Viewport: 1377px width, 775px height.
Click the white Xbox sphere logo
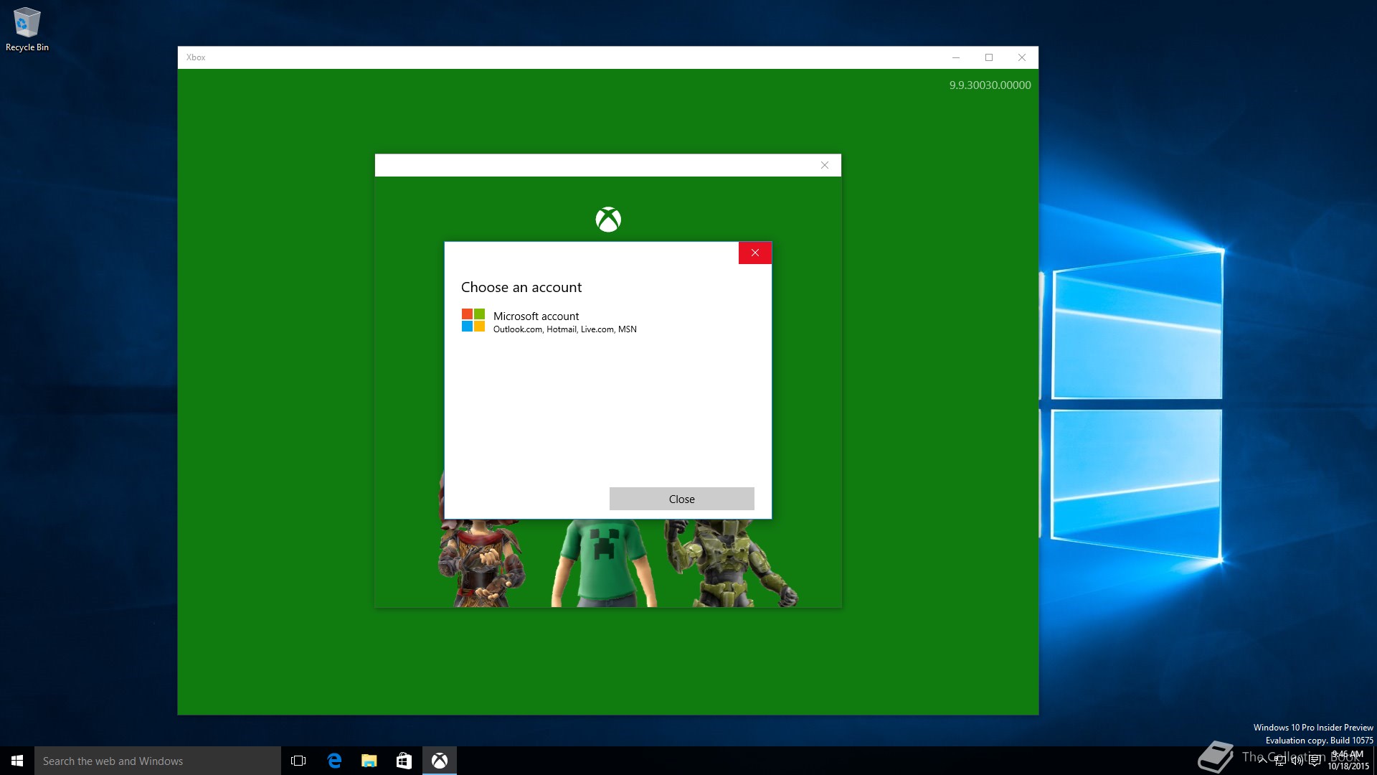[608, 220]
